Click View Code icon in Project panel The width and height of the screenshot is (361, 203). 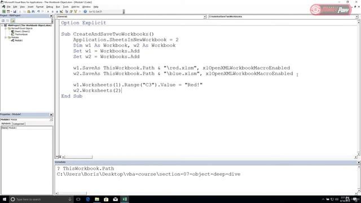click(3, 21)
